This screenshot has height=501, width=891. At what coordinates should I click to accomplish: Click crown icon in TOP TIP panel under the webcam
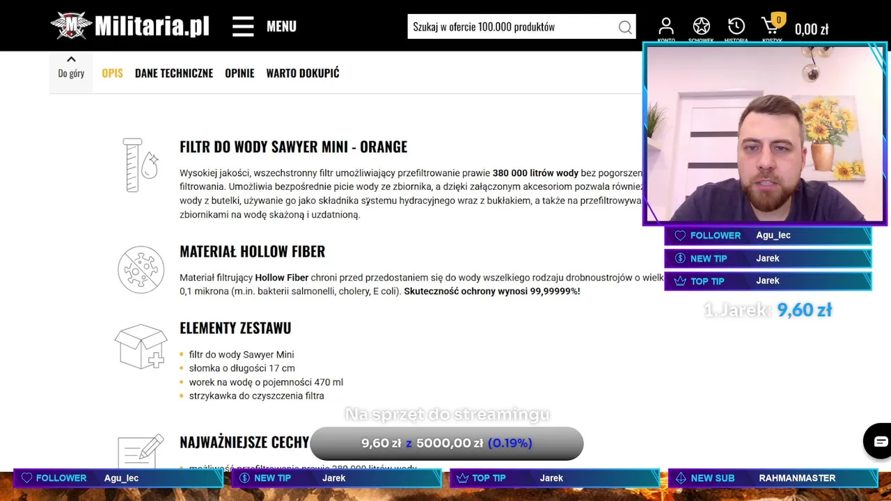680,281
